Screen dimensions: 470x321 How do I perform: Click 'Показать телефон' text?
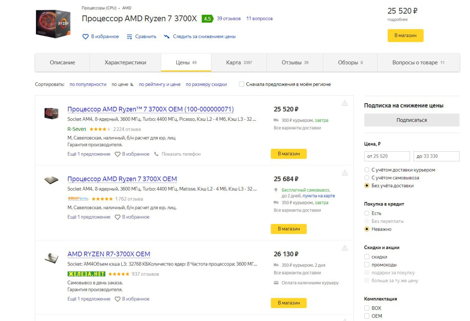tap(181, 154)
